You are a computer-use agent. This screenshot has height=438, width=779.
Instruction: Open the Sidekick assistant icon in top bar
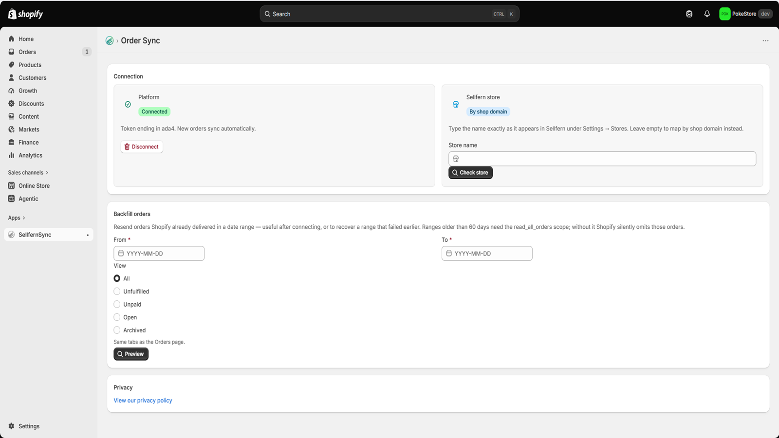tap(689, 14)
